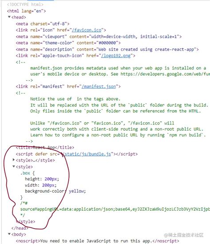Select the sourceMappingURL comment line
The image size is (210, 244).
tap(115, 209)
